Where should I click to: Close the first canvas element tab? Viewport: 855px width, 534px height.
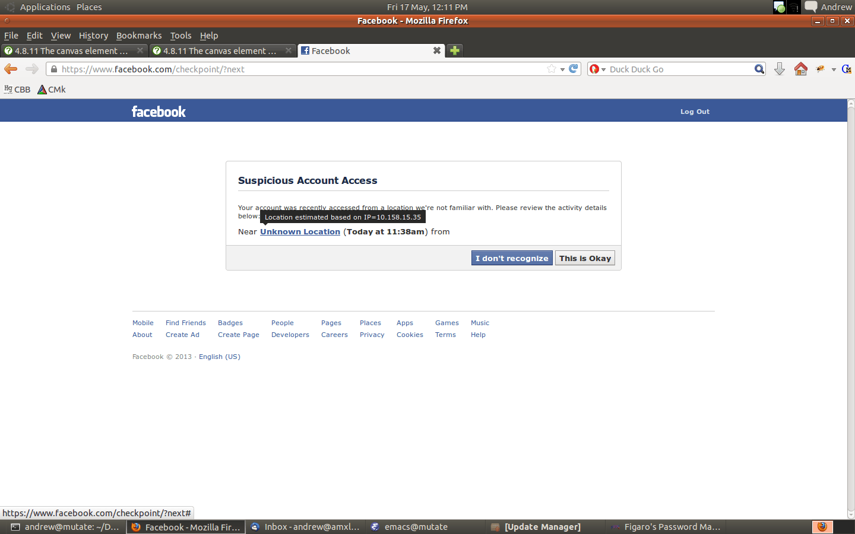click(x=140, y=50)
